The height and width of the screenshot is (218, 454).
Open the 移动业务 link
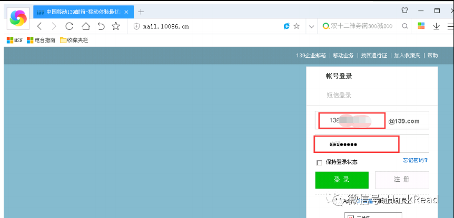click(x=343, y=56)
